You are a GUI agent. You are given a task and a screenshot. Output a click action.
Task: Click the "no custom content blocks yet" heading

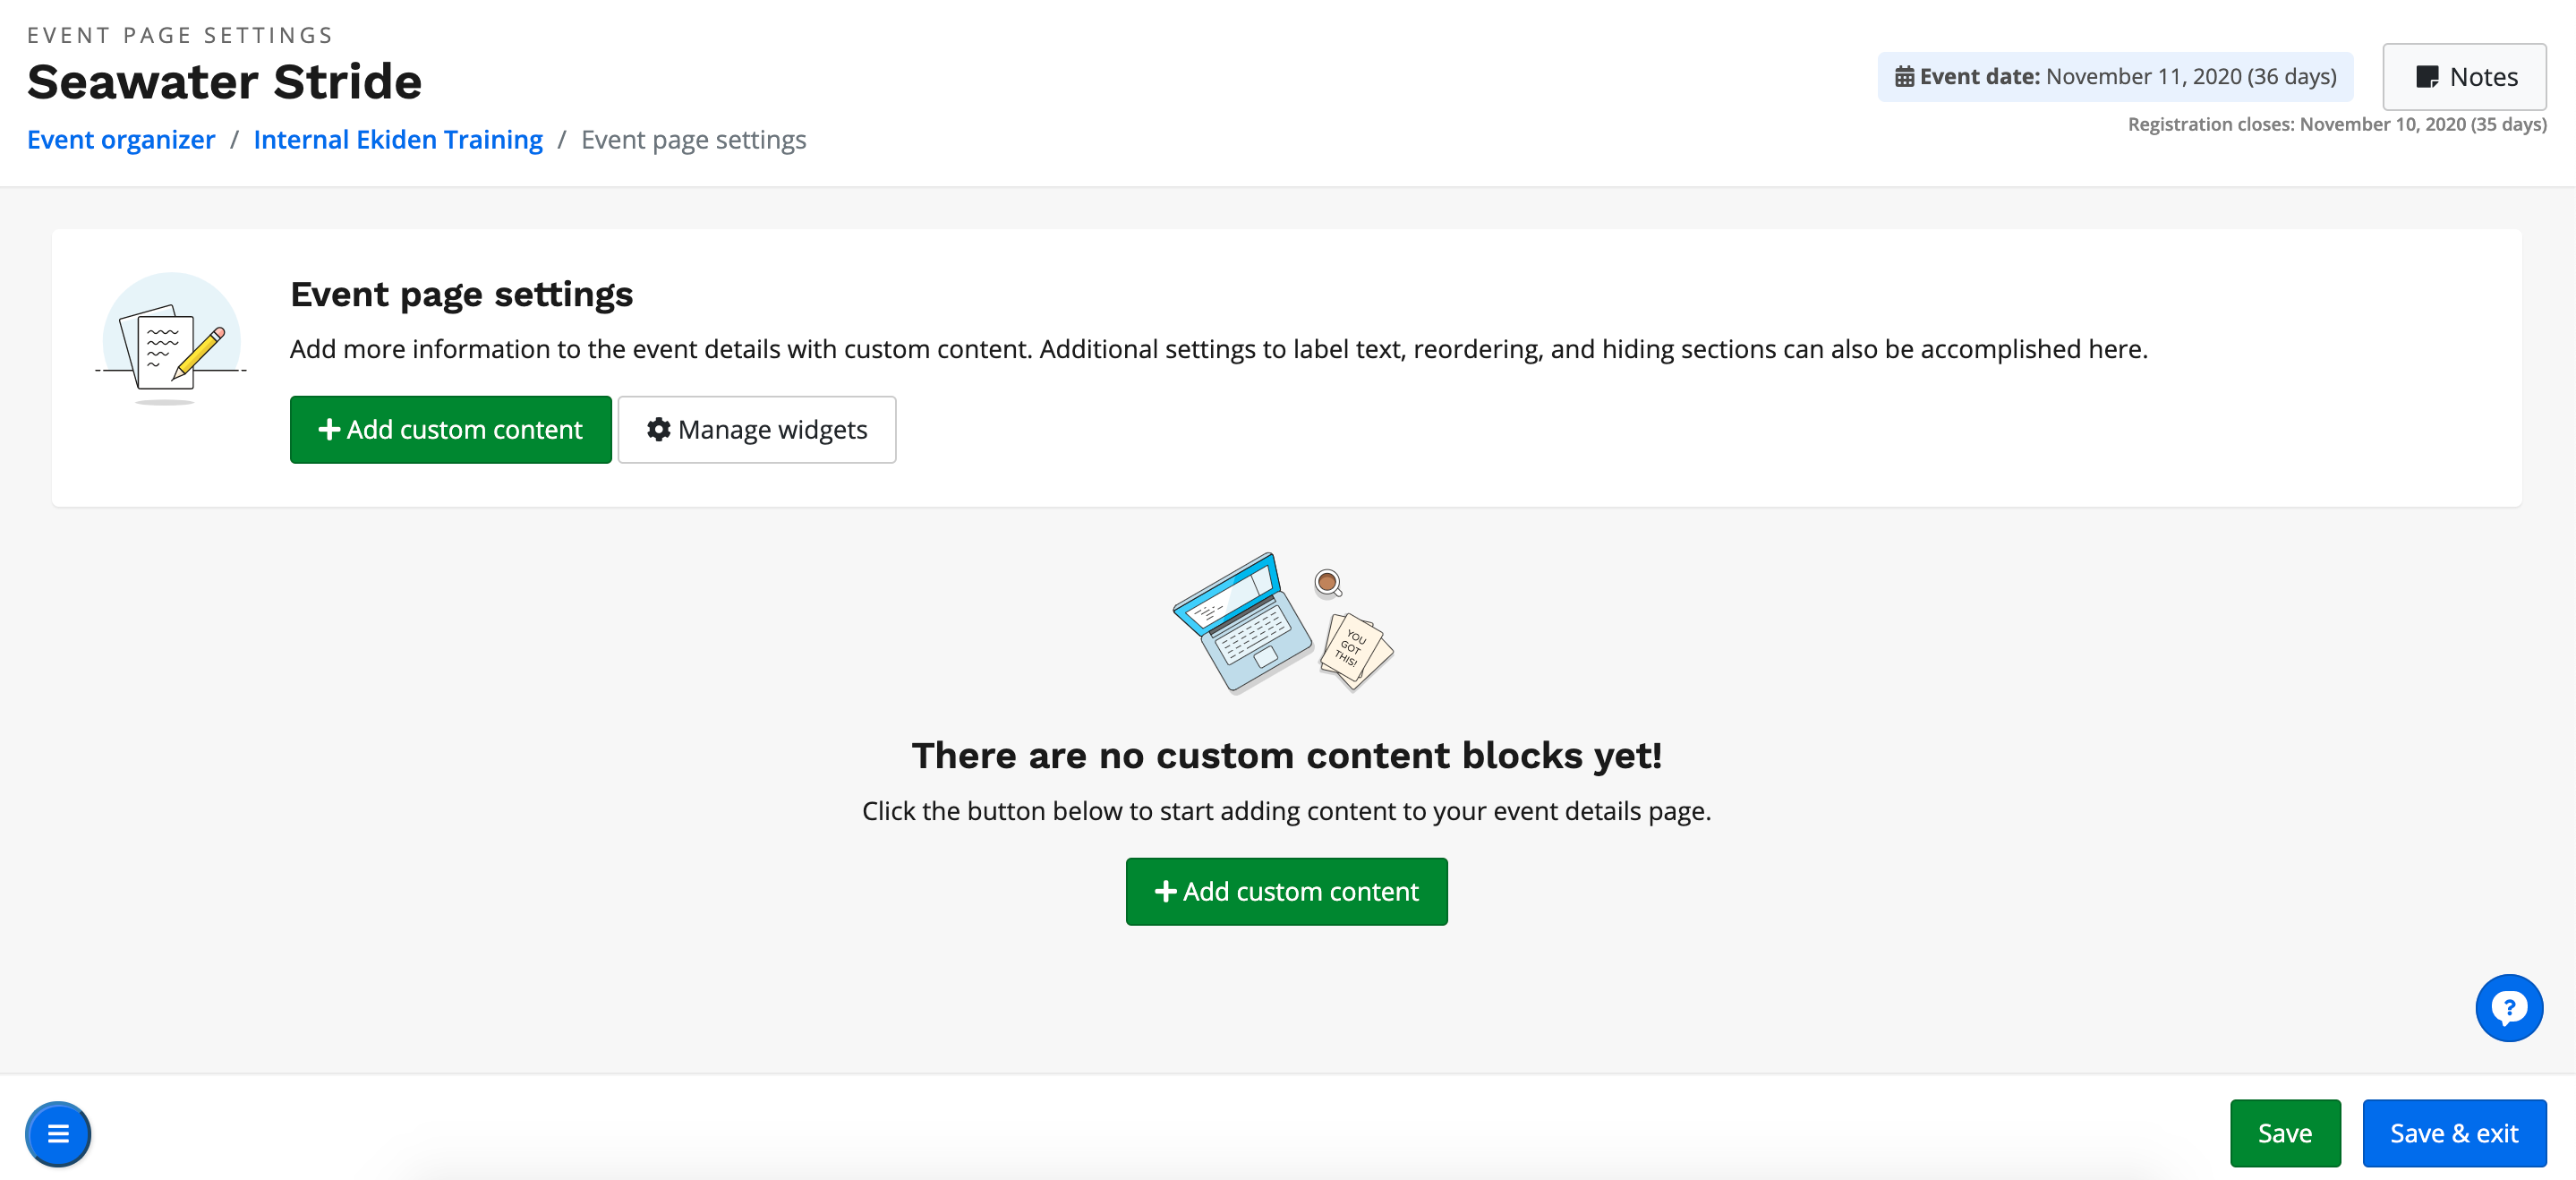pos(1286,755)
